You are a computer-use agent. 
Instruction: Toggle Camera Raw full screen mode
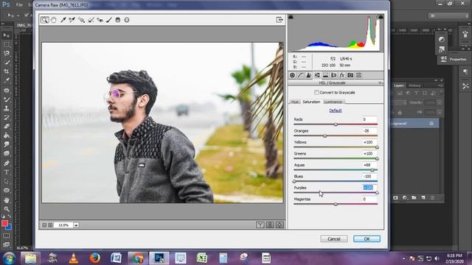[280, 20]
